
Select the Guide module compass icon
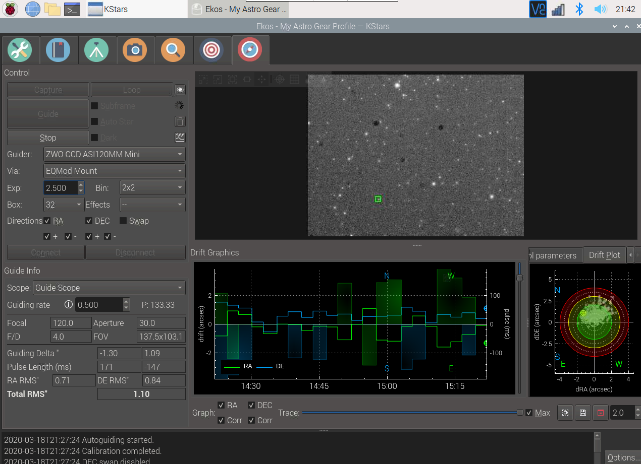point(250,50)
